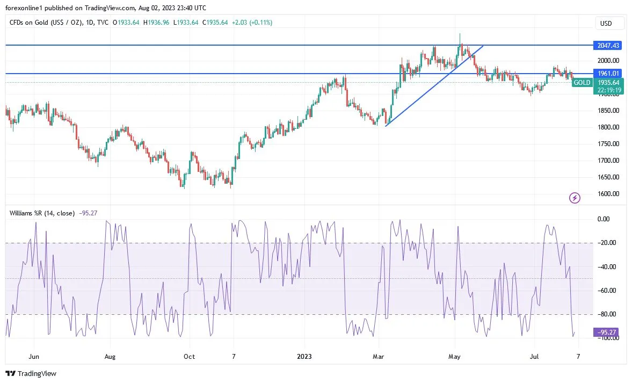Click the TradingView logo at bottom left
This screenshot has height=383, width=632.
point(31,374)
